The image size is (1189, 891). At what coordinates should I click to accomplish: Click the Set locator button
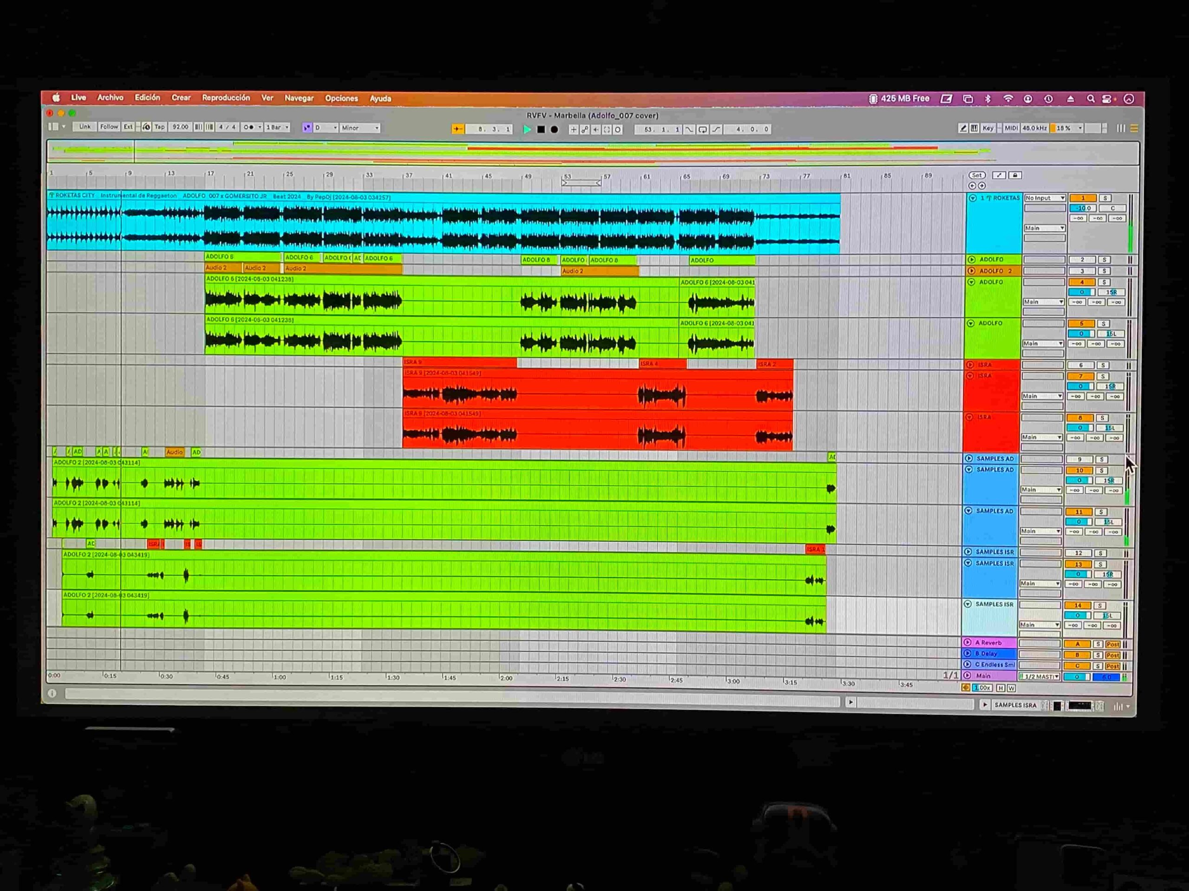977,175
